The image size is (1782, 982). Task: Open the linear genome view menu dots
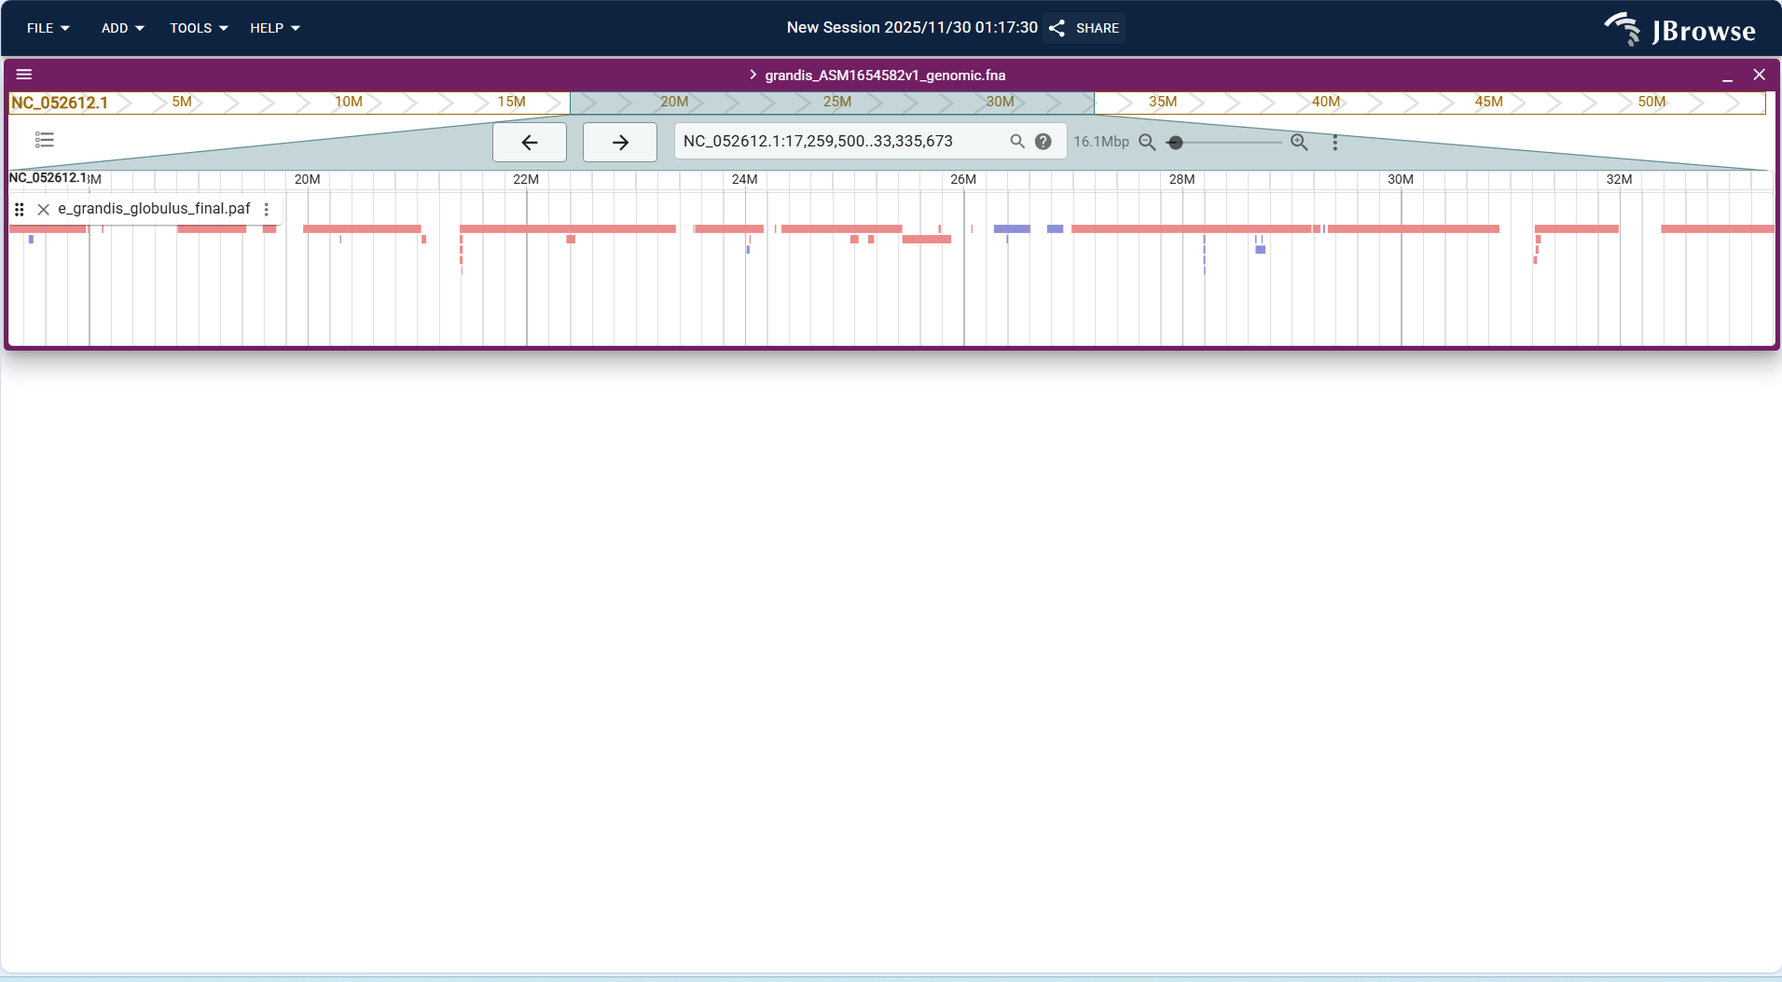pos(1335,143)
